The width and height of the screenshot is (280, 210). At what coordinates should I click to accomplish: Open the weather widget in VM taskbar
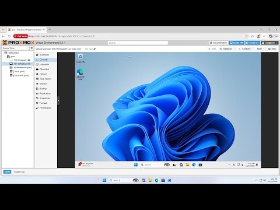[86, 164]
